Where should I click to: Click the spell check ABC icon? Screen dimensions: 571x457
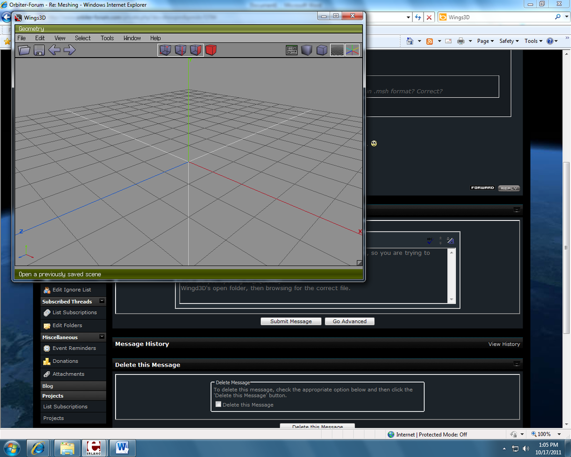click(x=430, y=240)
